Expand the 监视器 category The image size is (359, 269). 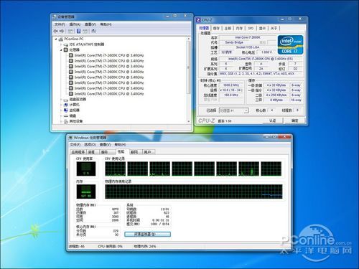click(61, 110)
